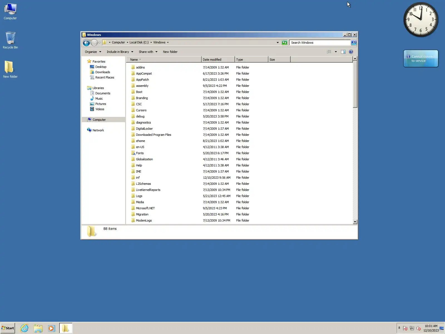Sort by the Type column header
This screenshot has width=445, height=334.
click(251, 60)
